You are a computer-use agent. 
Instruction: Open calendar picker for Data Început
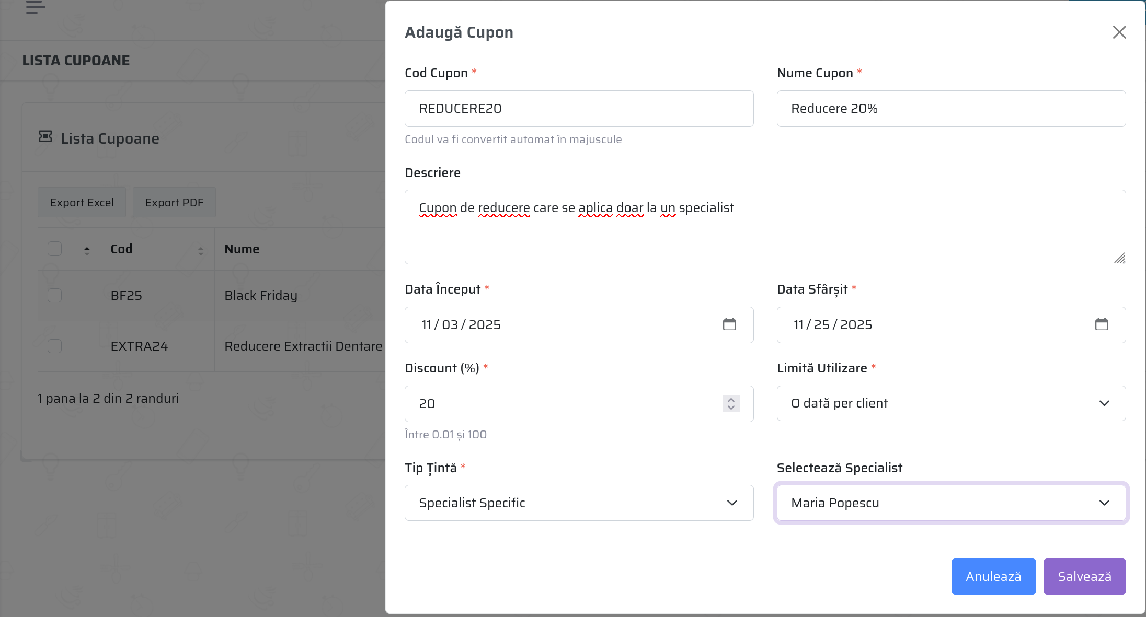729,324
